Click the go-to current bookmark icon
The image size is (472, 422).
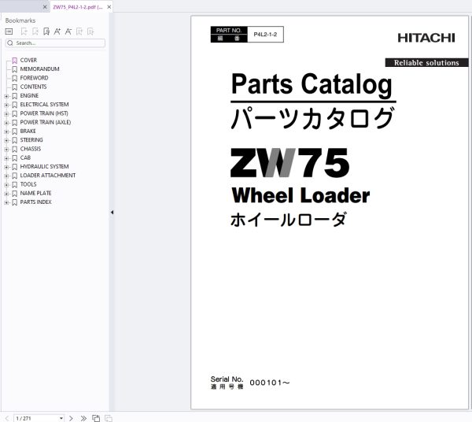46,31
